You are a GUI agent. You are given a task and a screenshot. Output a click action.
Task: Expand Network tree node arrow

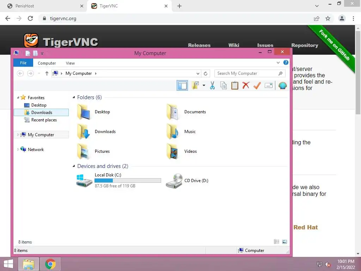click(18, 149)
